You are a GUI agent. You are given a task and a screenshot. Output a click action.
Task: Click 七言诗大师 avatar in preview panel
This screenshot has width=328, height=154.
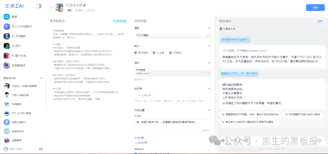tap(221, 29)
